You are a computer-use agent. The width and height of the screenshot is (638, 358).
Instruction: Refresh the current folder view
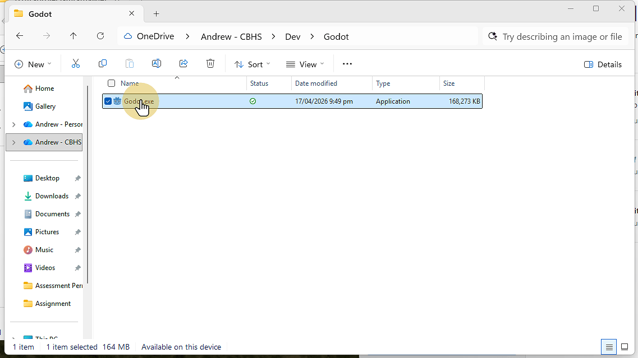[100, 36]
